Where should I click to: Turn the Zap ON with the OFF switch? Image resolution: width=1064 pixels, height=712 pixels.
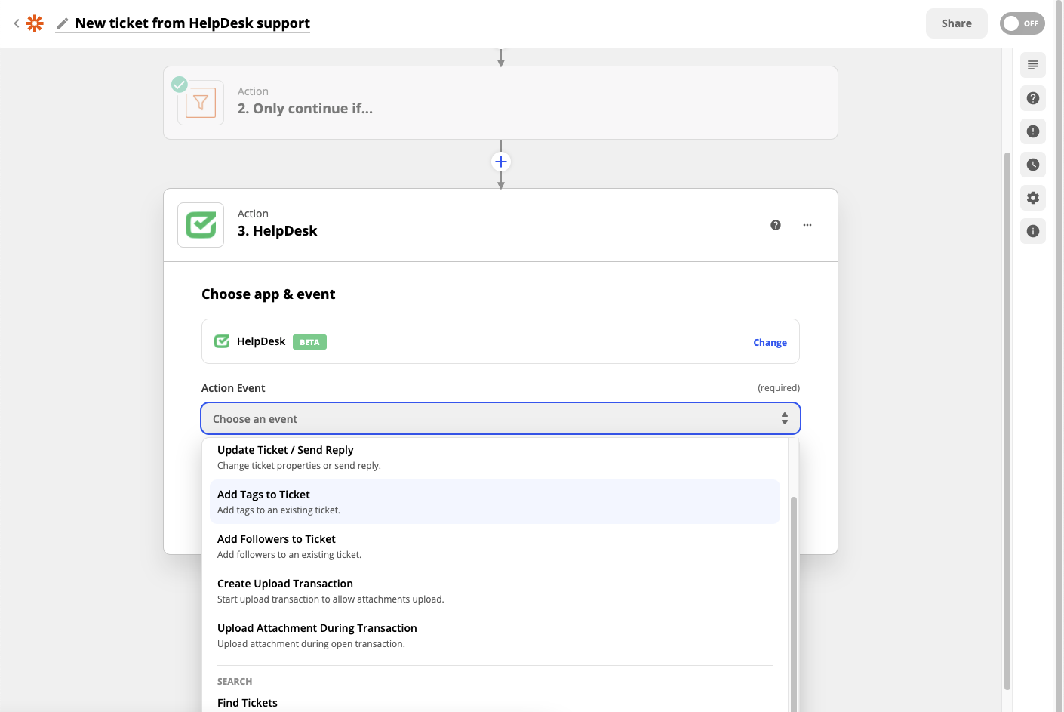point(1022,23)
